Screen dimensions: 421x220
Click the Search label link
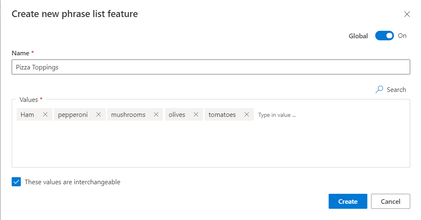[x=396, y=89]
